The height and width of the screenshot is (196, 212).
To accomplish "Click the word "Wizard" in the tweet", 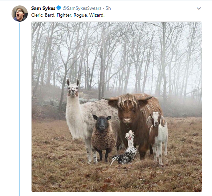I will (97, 15).
